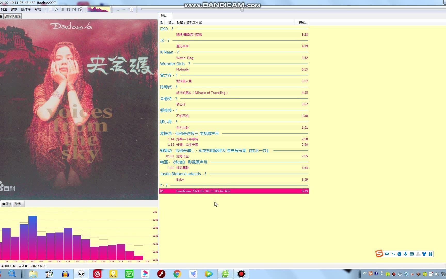Select the Wonder Girls - ? group header
This screenshot has width=446, height=279.
click(234, 64)
